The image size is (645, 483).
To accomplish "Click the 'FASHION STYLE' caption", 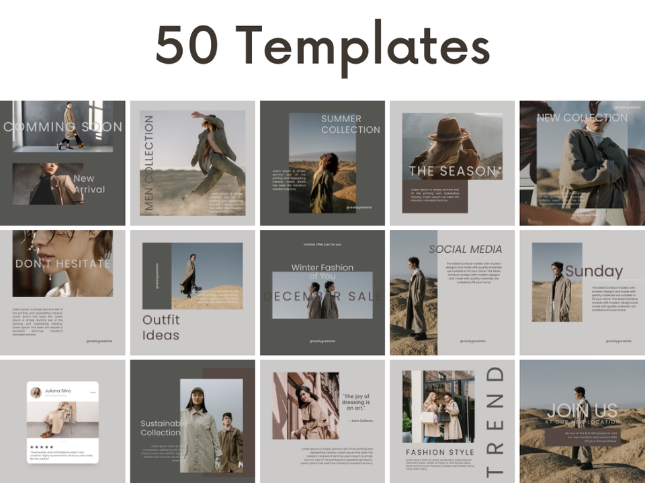I will (439, 452).
